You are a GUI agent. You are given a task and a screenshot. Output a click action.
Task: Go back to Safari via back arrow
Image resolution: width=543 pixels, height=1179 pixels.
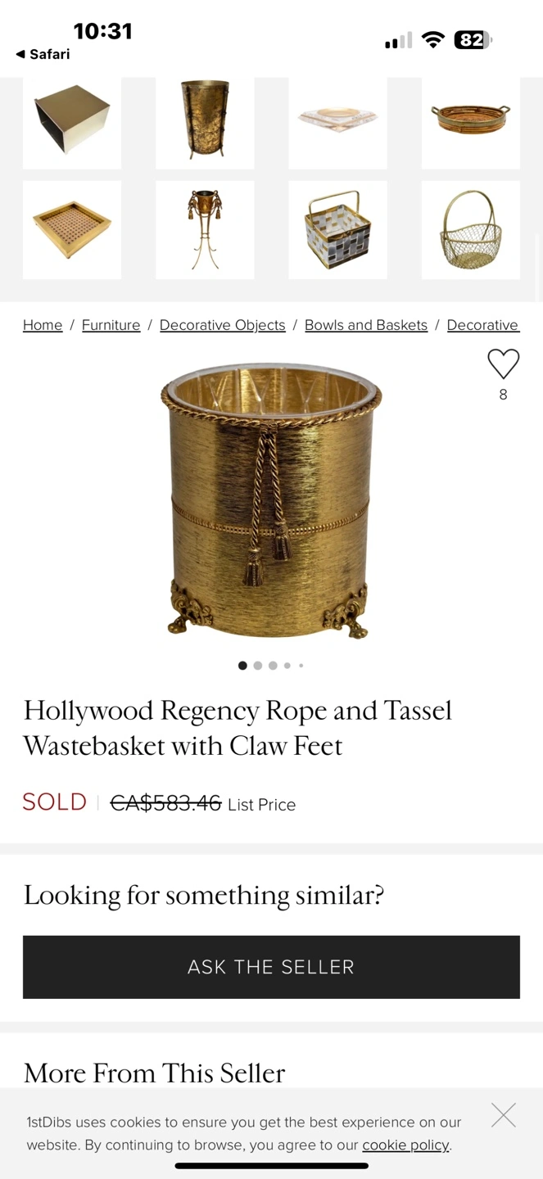click(43, 54)
